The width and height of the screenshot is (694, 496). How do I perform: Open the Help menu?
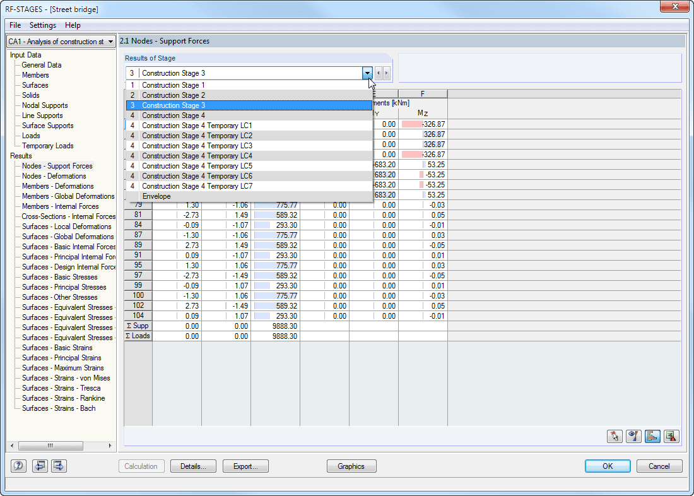coord(73,25)
